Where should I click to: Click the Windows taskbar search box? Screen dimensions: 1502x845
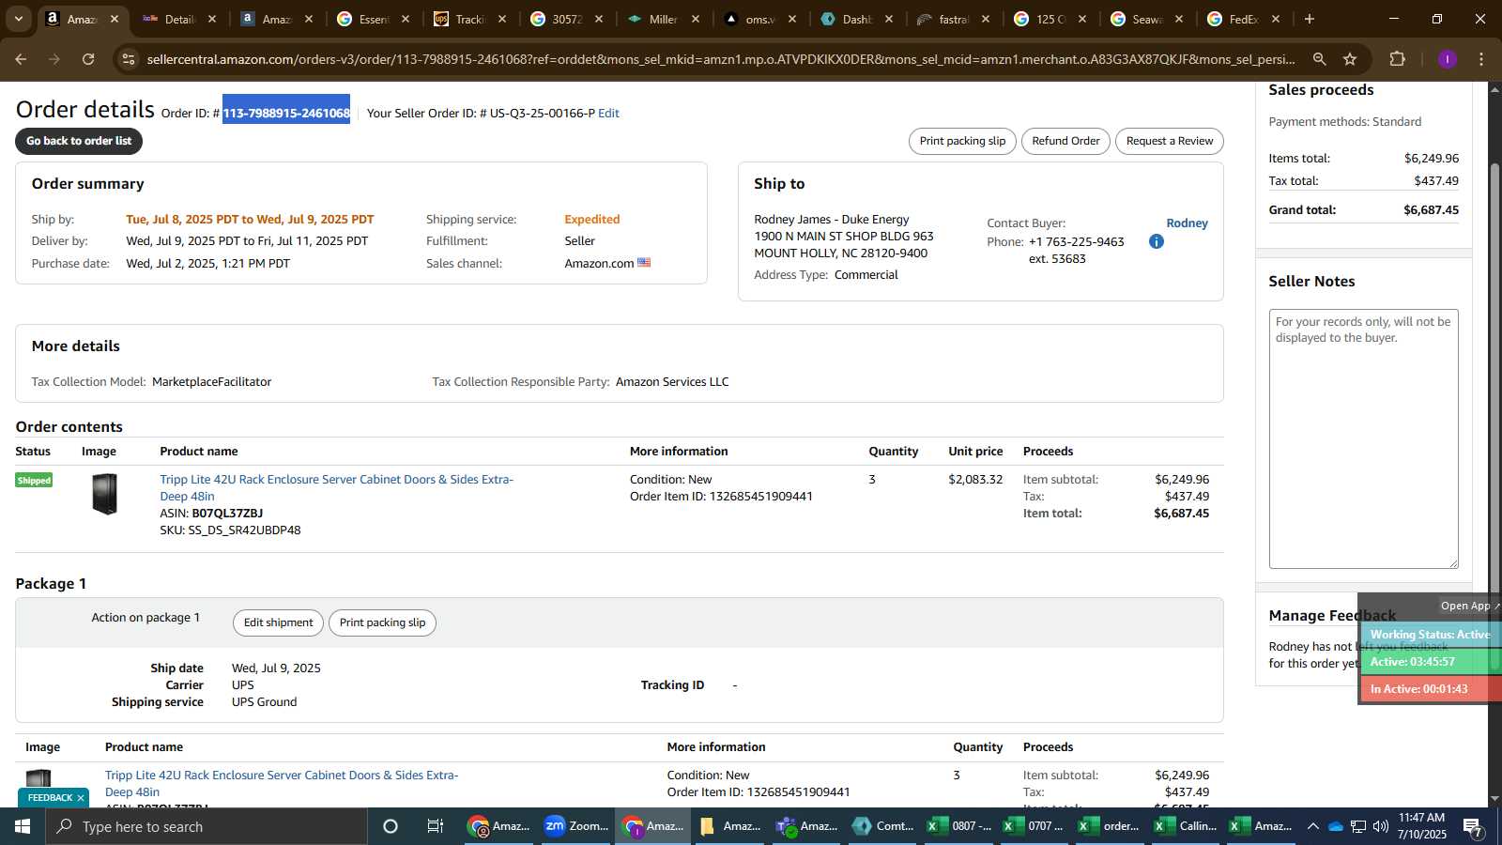pos(207,826)
